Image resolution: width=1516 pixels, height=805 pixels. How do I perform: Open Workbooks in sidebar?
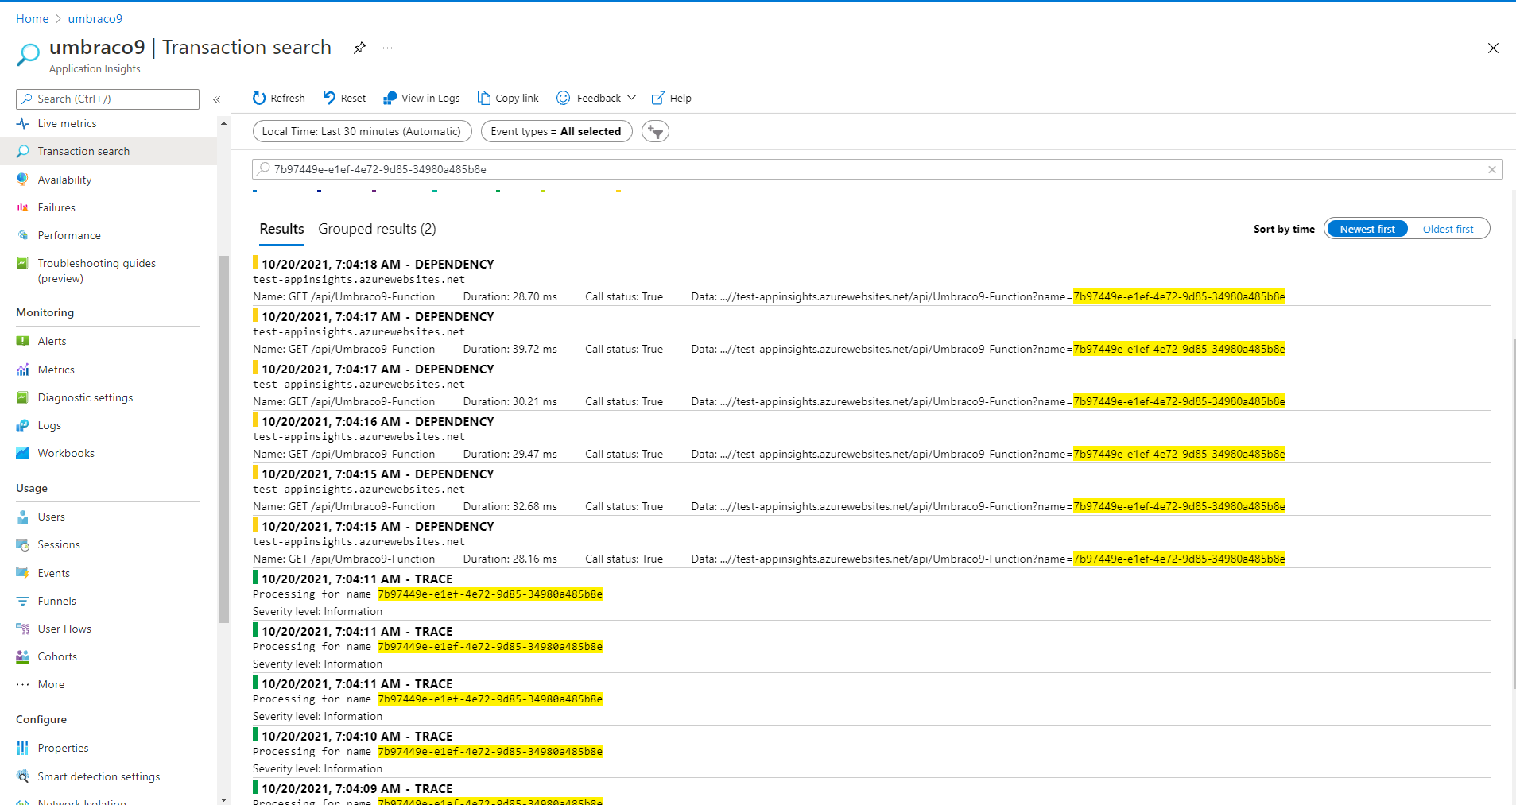pyautogui.click(x=66, y=453)
